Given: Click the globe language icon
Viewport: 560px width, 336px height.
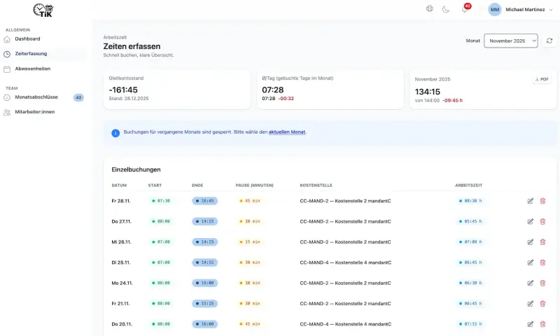Looking at the screenshot, I should [x=430, y=9].
